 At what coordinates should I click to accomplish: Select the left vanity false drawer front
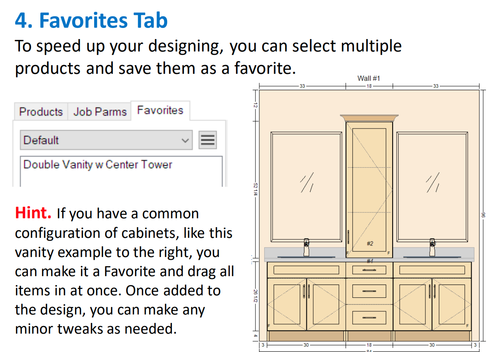[x=306, y=270]
